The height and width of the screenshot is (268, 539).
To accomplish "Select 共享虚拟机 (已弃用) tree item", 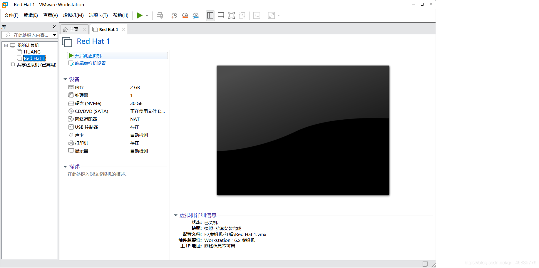I will pyautogui.click(x=36, y=65).
